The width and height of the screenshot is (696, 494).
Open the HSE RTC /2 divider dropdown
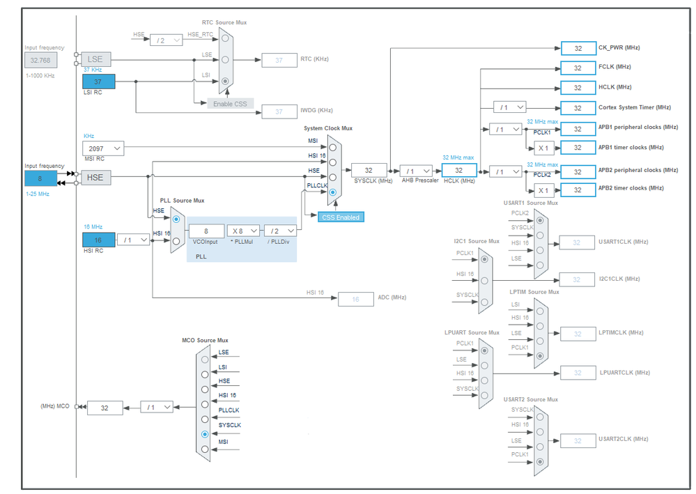[166, 40]
